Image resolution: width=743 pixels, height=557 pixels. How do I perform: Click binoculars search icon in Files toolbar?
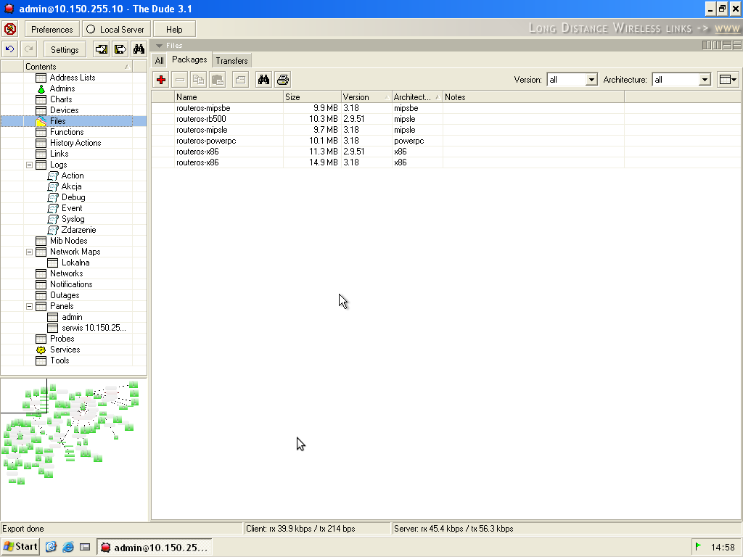(x=264, y=80)
